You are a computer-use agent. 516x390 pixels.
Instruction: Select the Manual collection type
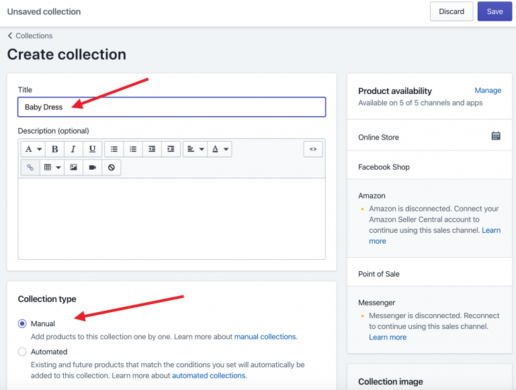[x=22, y=324]
